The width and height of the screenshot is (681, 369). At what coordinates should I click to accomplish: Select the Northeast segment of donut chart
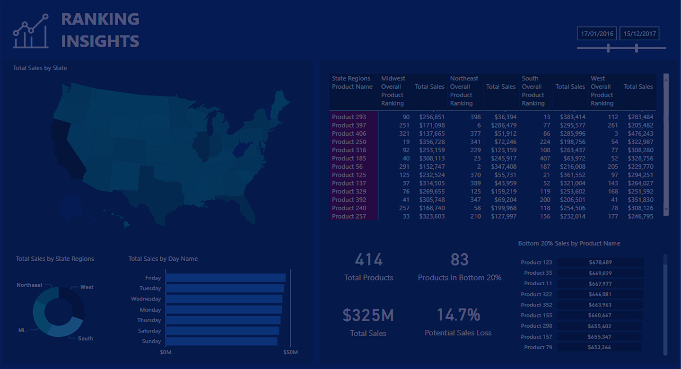[x=48, y=295]
